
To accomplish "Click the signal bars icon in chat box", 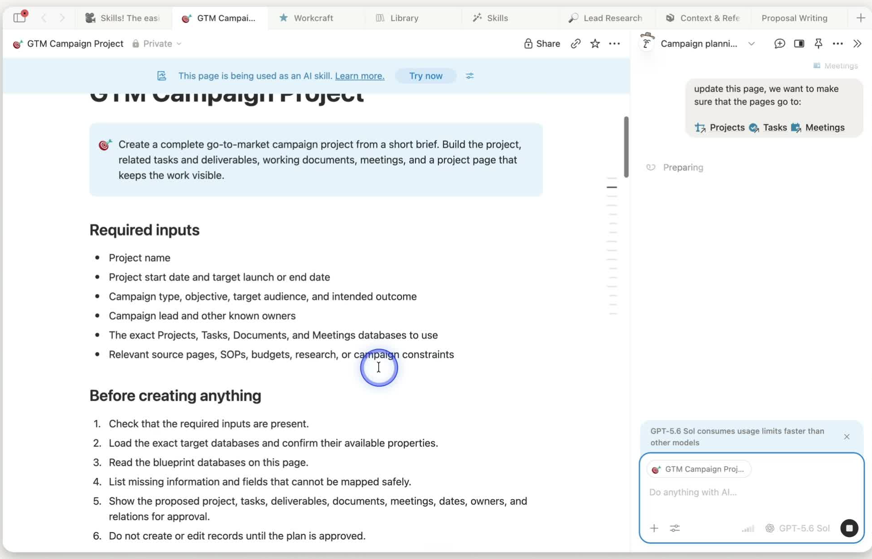I will click(x=748, y=528).
